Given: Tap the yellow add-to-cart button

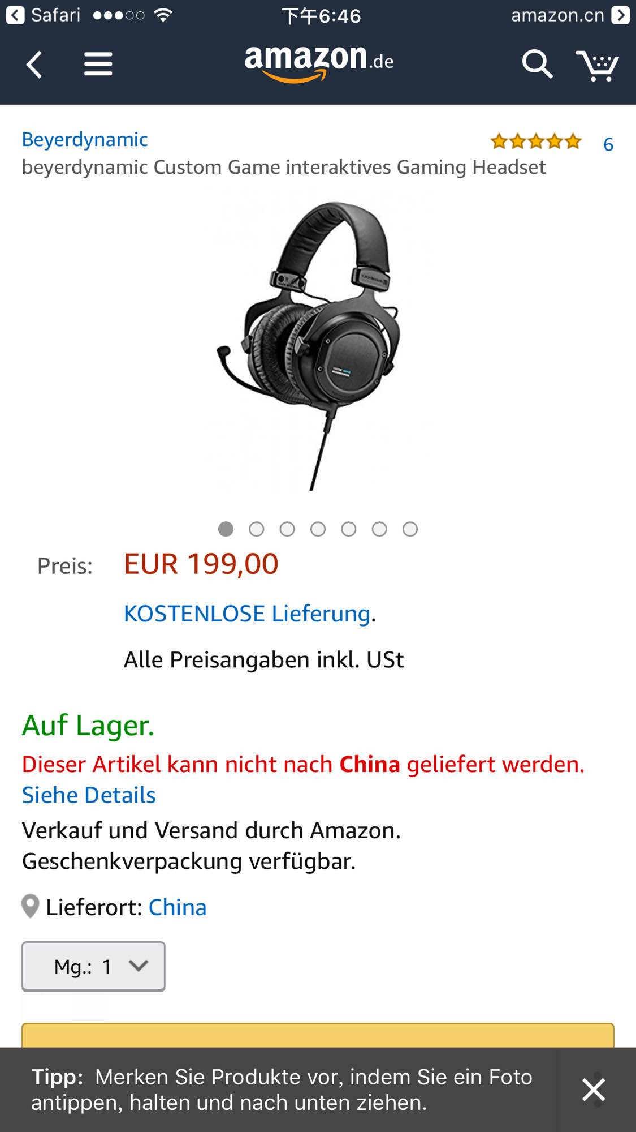Looking at the screenshot, I should coord(318,1035).
